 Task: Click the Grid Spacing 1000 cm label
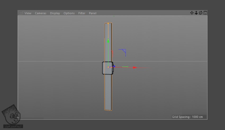(x=187, y=117)
